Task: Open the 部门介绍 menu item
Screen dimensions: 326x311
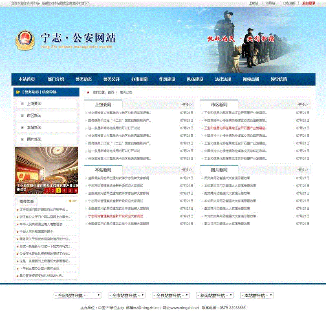Action: (x=56, y=79)
